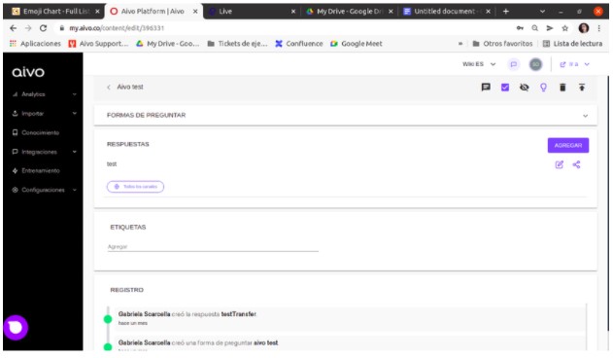Screen dimensions: 613x358
Task: Expand Configuraciones menu in sidebar
Action: tap(44, 190)
